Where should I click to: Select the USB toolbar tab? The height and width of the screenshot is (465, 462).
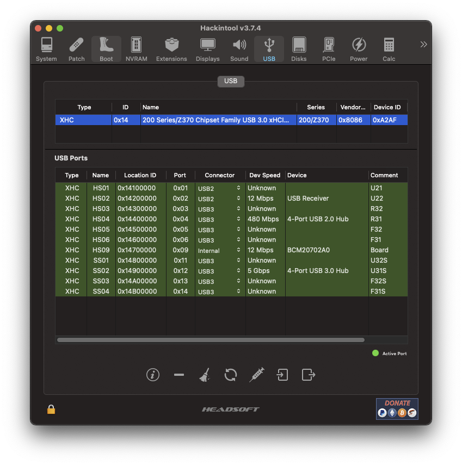point(269,49)
